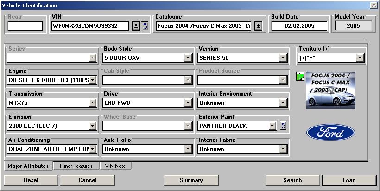
Task: Click the Catalogue download arrow icon
Action: point(259,26)
